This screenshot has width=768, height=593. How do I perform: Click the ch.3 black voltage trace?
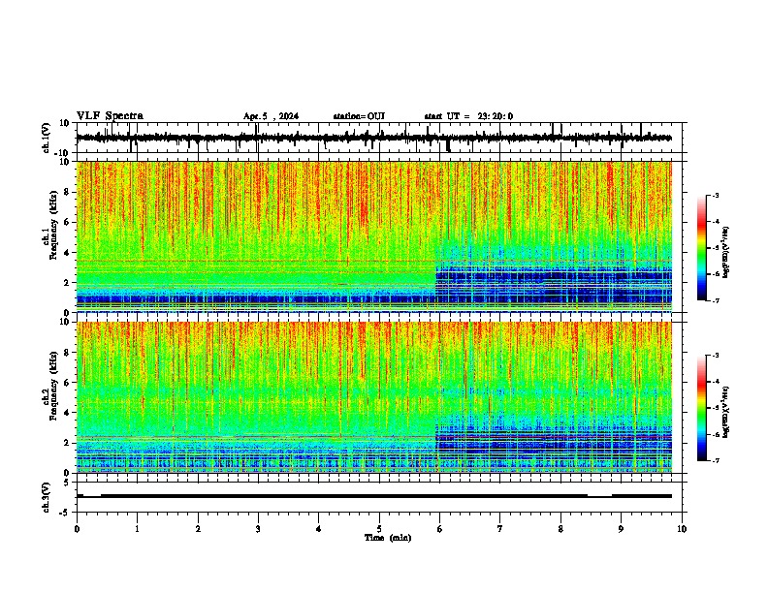pyautogui.click(x=373, y=496)
